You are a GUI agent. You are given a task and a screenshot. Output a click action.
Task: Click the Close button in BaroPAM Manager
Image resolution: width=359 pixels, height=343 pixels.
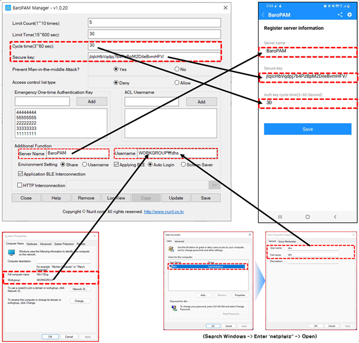pos(26,198)
